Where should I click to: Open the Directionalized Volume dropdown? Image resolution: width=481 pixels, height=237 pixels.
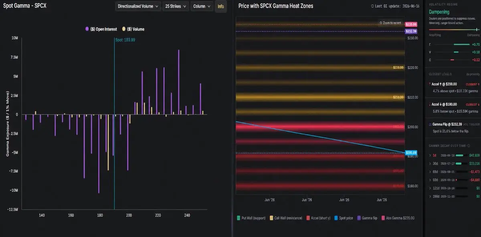pyautogui.click(x=138, y=6)
